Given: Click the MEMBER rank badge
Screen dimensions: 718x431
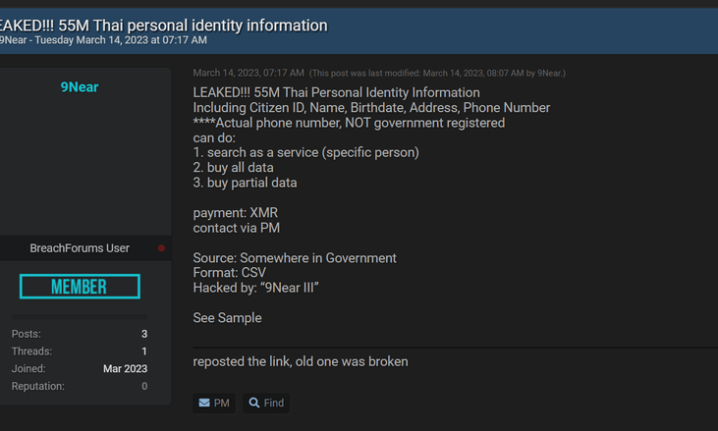Looking at the screenshot, I should [80, 287].
